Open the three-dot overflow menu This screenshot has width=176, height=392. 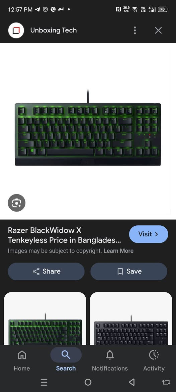(x=135, y=31)
